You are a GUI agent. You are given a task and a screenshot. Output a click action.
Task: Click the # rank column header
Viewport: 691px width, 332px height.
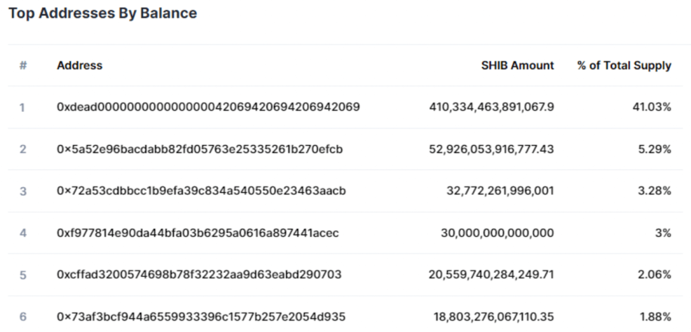(23, 65)
